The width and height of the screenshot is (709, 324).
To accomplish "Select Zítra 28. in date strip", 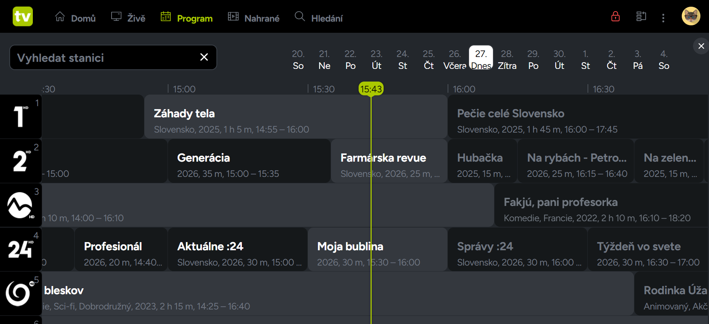I will pos(507,60).
